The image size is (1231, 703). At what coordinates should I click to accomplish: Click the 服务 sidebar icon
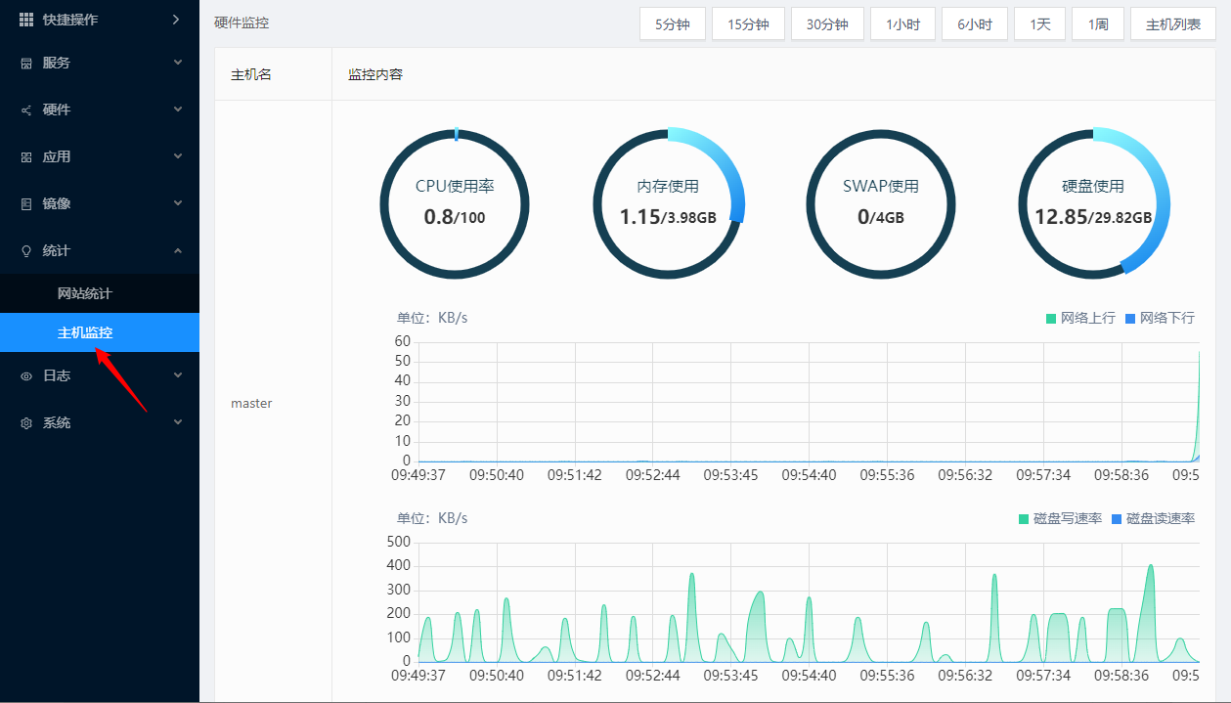(26, 63)
